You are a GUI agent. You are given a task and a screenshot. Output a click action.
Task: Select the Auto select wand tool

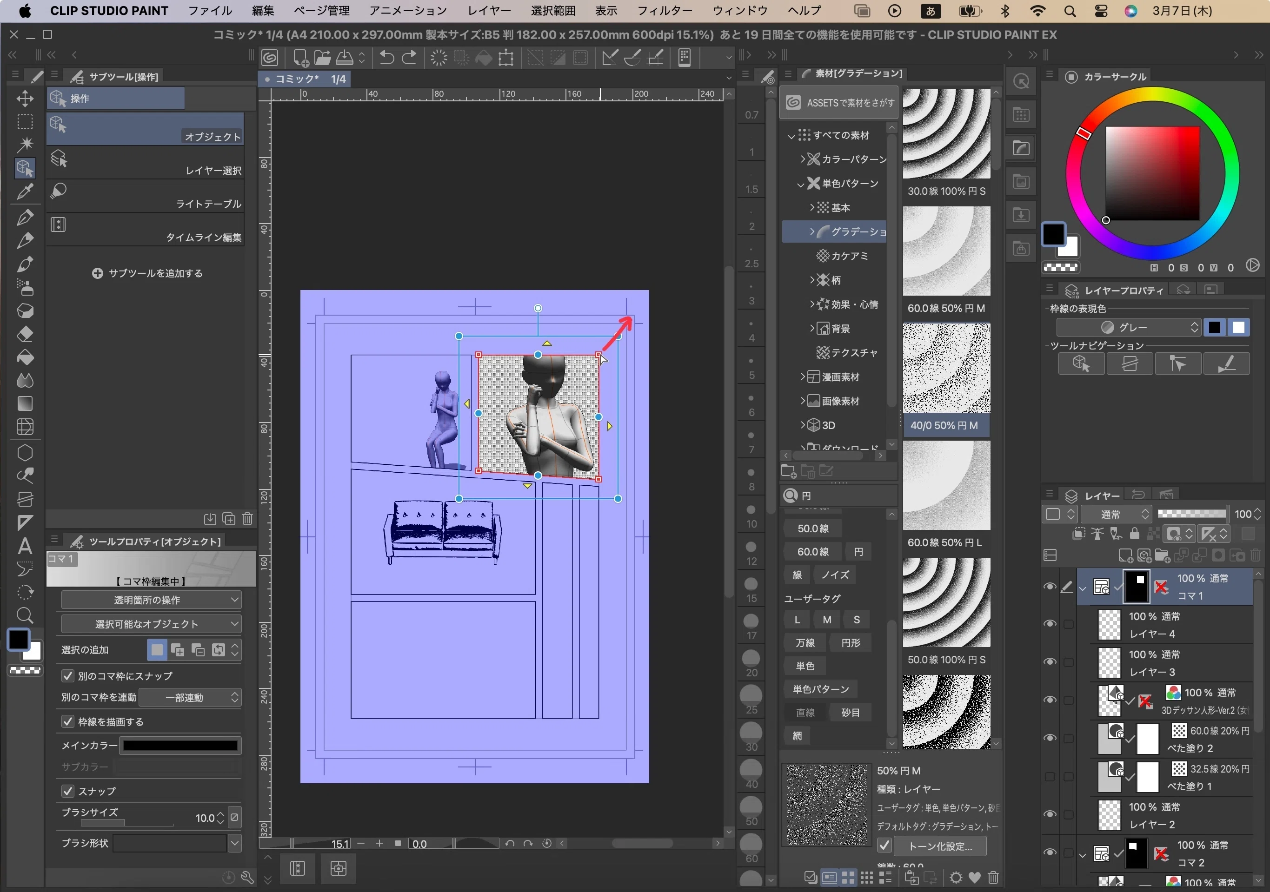click(25, 145)
